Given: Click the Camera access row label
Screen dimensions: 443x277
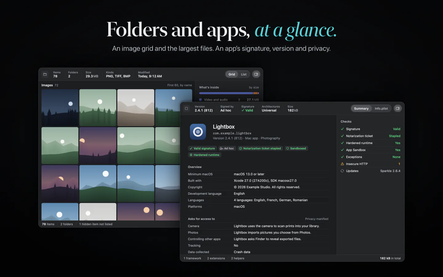Looking at the screenshot, I should pyautogui.click(x=194, y=226).
